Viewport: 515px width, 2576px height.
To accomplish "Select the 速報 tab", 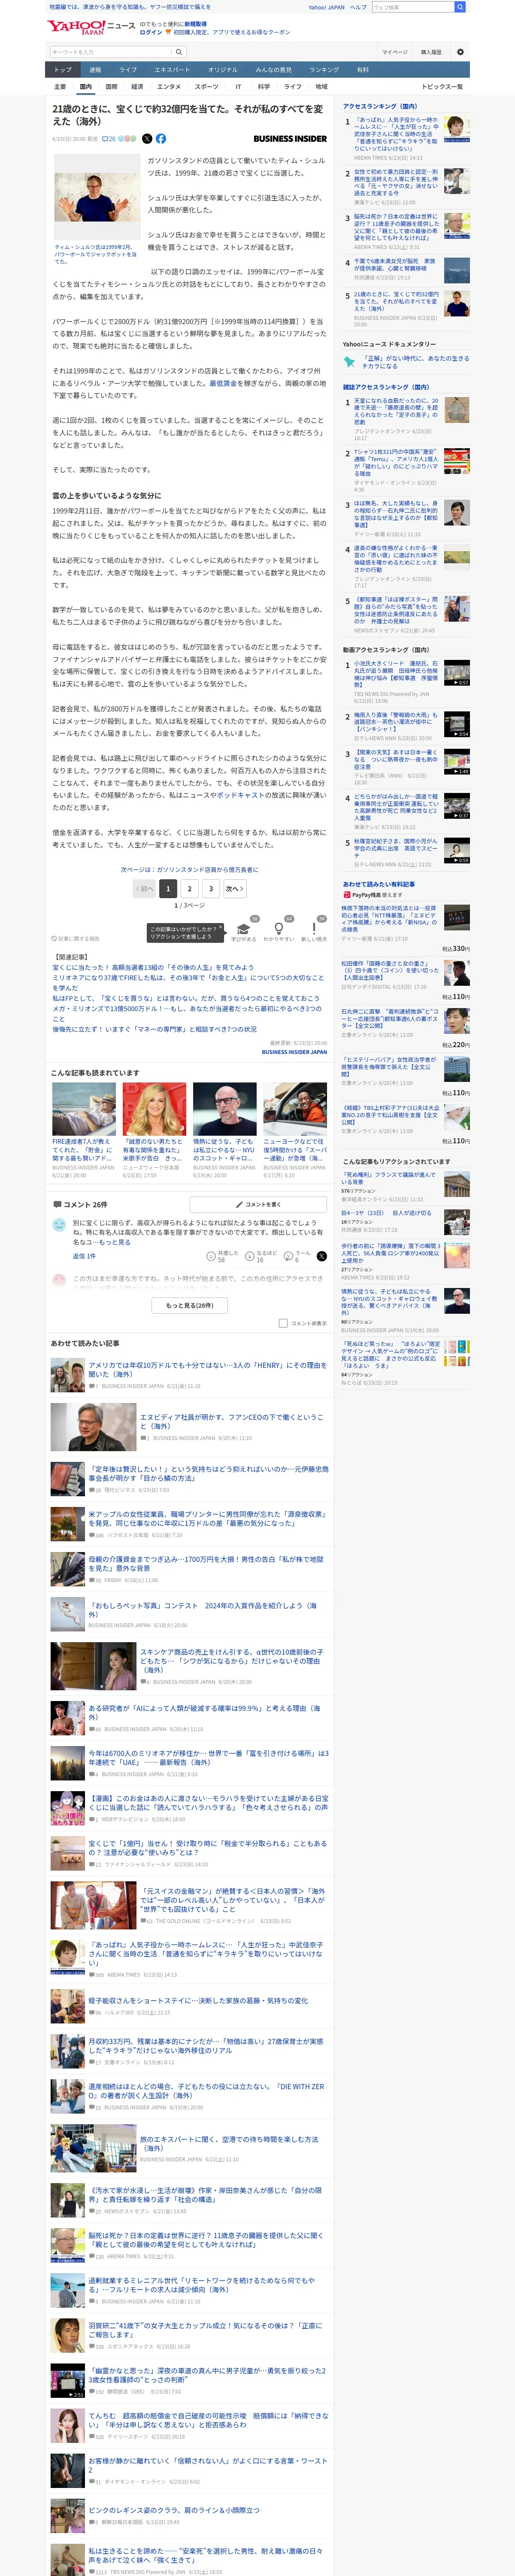I will click(95, 70).
